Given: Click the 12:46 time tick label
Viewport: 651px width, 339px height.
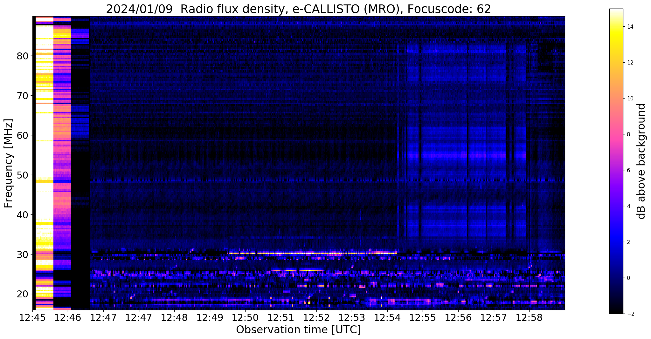Looking at the screenshot, I should (68, 317).
